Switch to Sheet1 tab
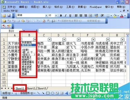The width and height of the screenshot is (130, 100). point(20,88)
